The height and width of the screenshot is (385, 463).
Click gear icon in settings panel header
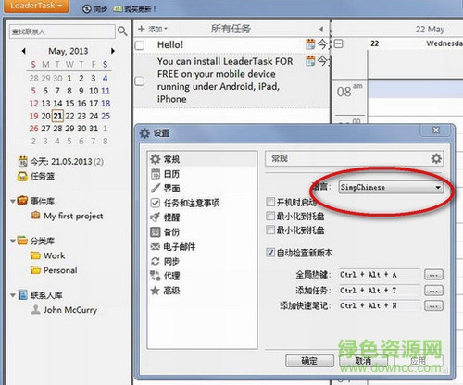pos(436,159)
